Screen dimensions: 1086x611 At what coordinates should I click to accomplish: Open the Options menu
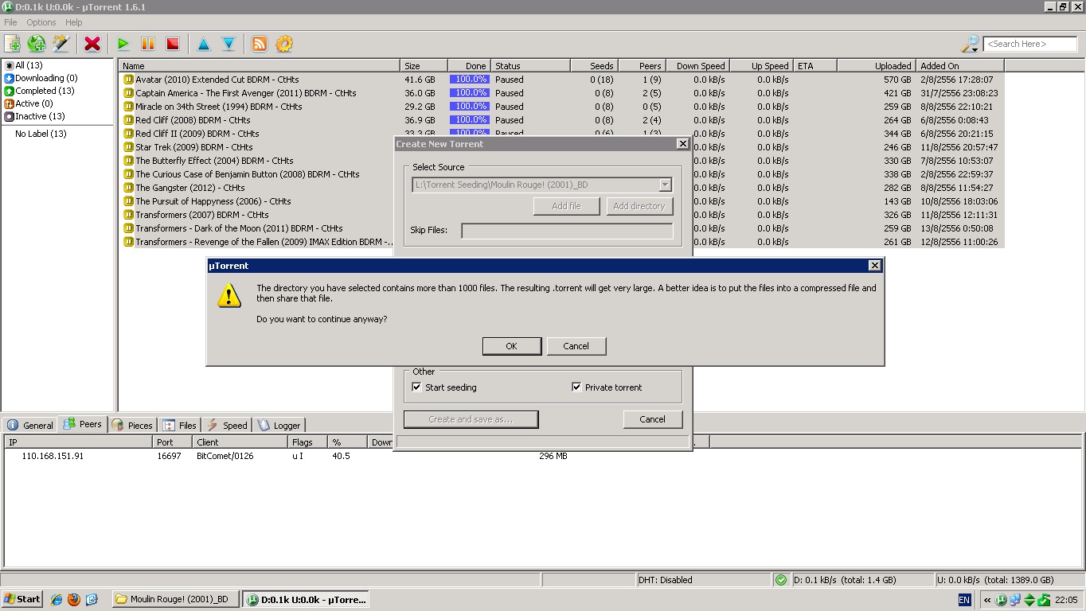pos(41,22)
